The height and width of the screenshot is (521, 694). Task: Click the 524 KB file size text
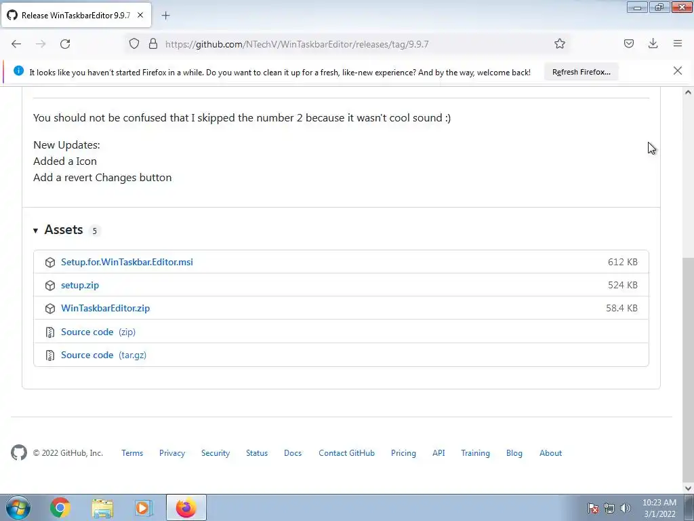tap(623, 285)
